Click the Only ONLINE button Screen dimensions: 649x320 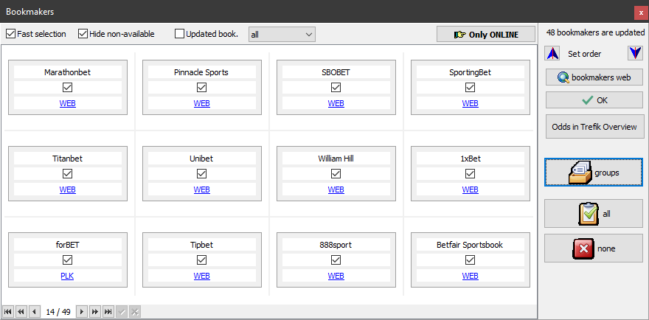(x=485, y=35)
